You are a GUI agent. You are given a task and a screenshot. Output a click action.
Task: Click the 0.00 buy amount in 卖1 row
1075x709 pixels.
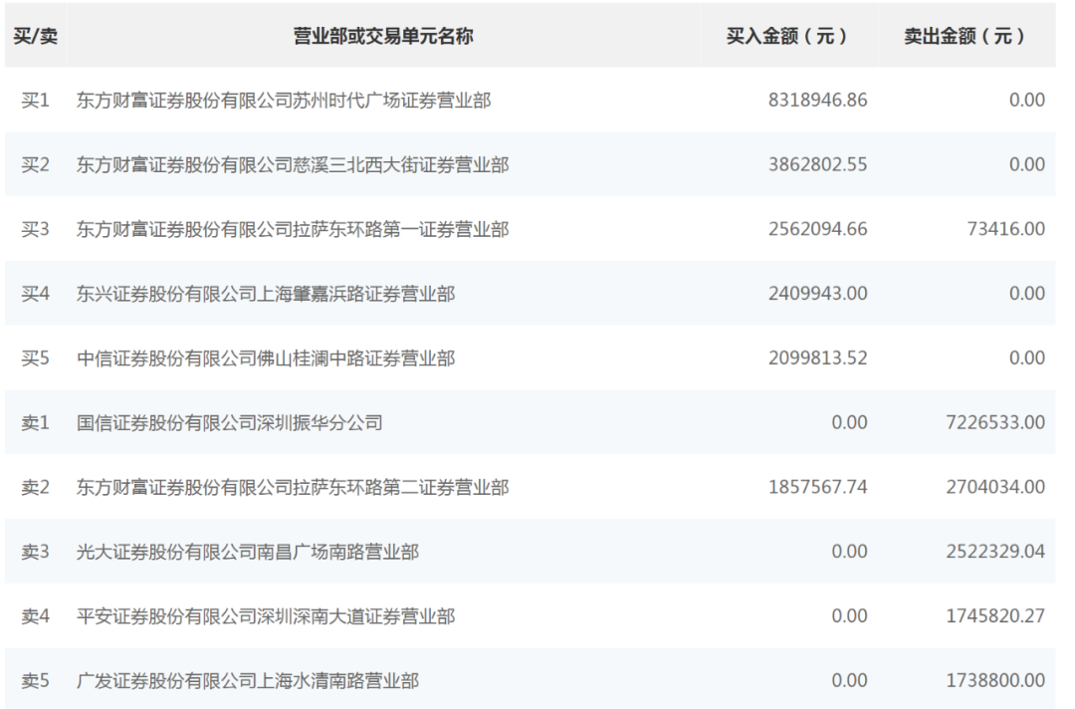pyautogui.click(x=849, y=422)
